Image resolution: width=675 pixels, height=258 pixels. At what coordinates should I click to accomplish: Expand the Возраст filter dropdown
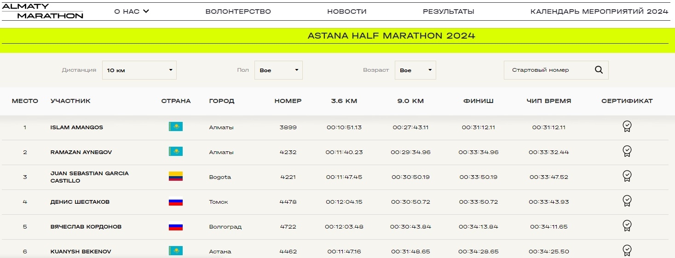coord(415,70)
